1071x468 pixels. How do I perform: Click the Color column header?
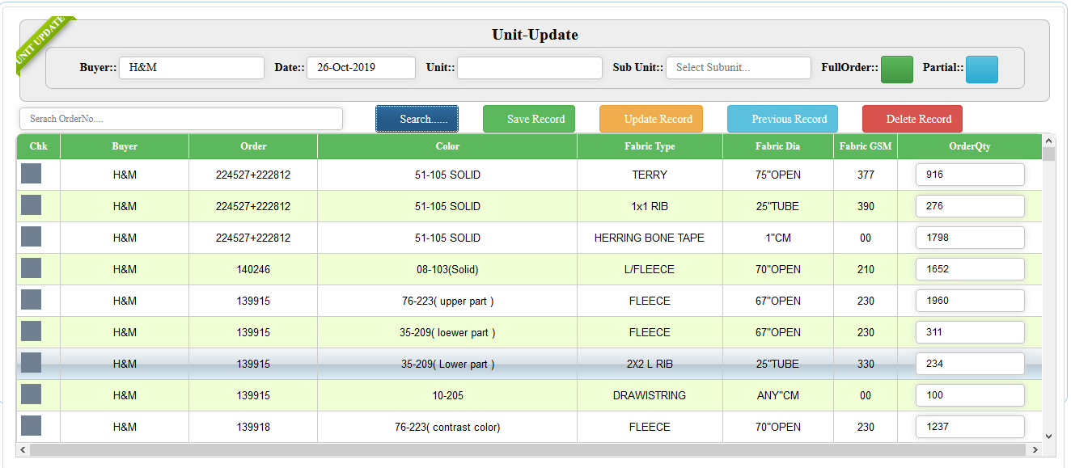447,146
